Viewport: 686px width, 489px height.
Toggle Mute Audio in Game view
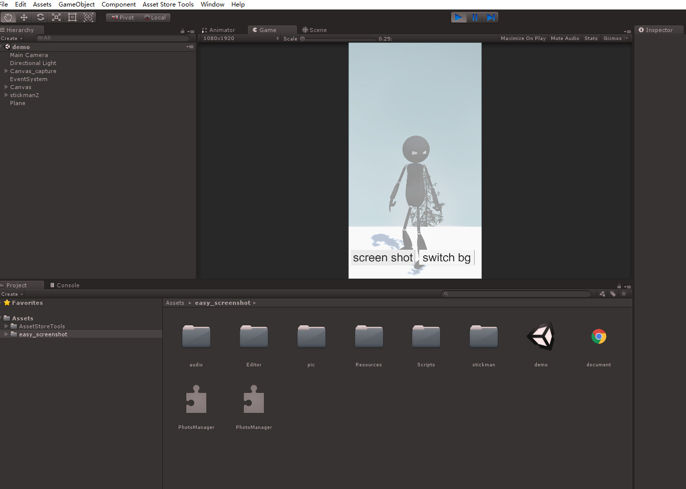coord(565,38)
